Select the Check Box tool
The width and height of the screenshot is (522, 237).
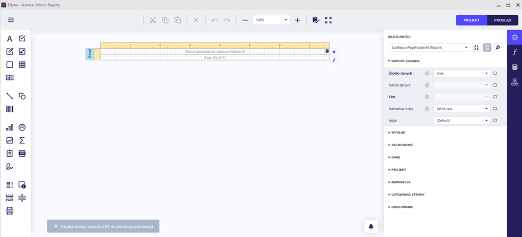pos(22,39)
